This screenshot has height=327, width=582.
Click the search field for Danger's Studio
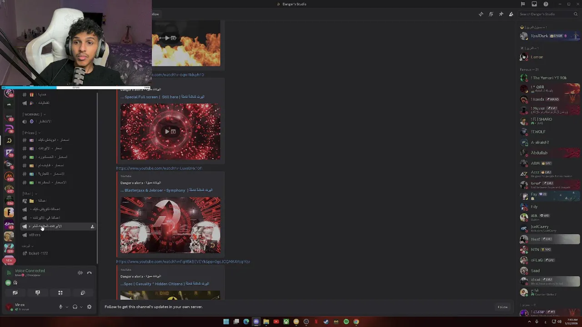click(x=547, y=14)
